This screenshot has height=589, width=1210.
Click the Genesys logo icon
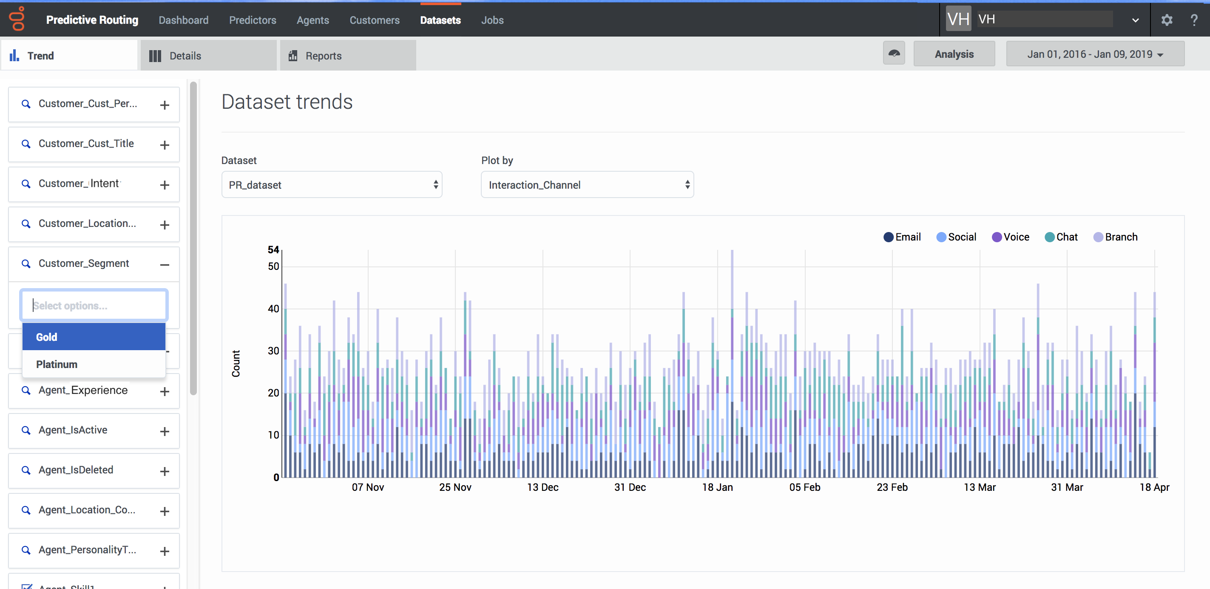click(17, 19)
